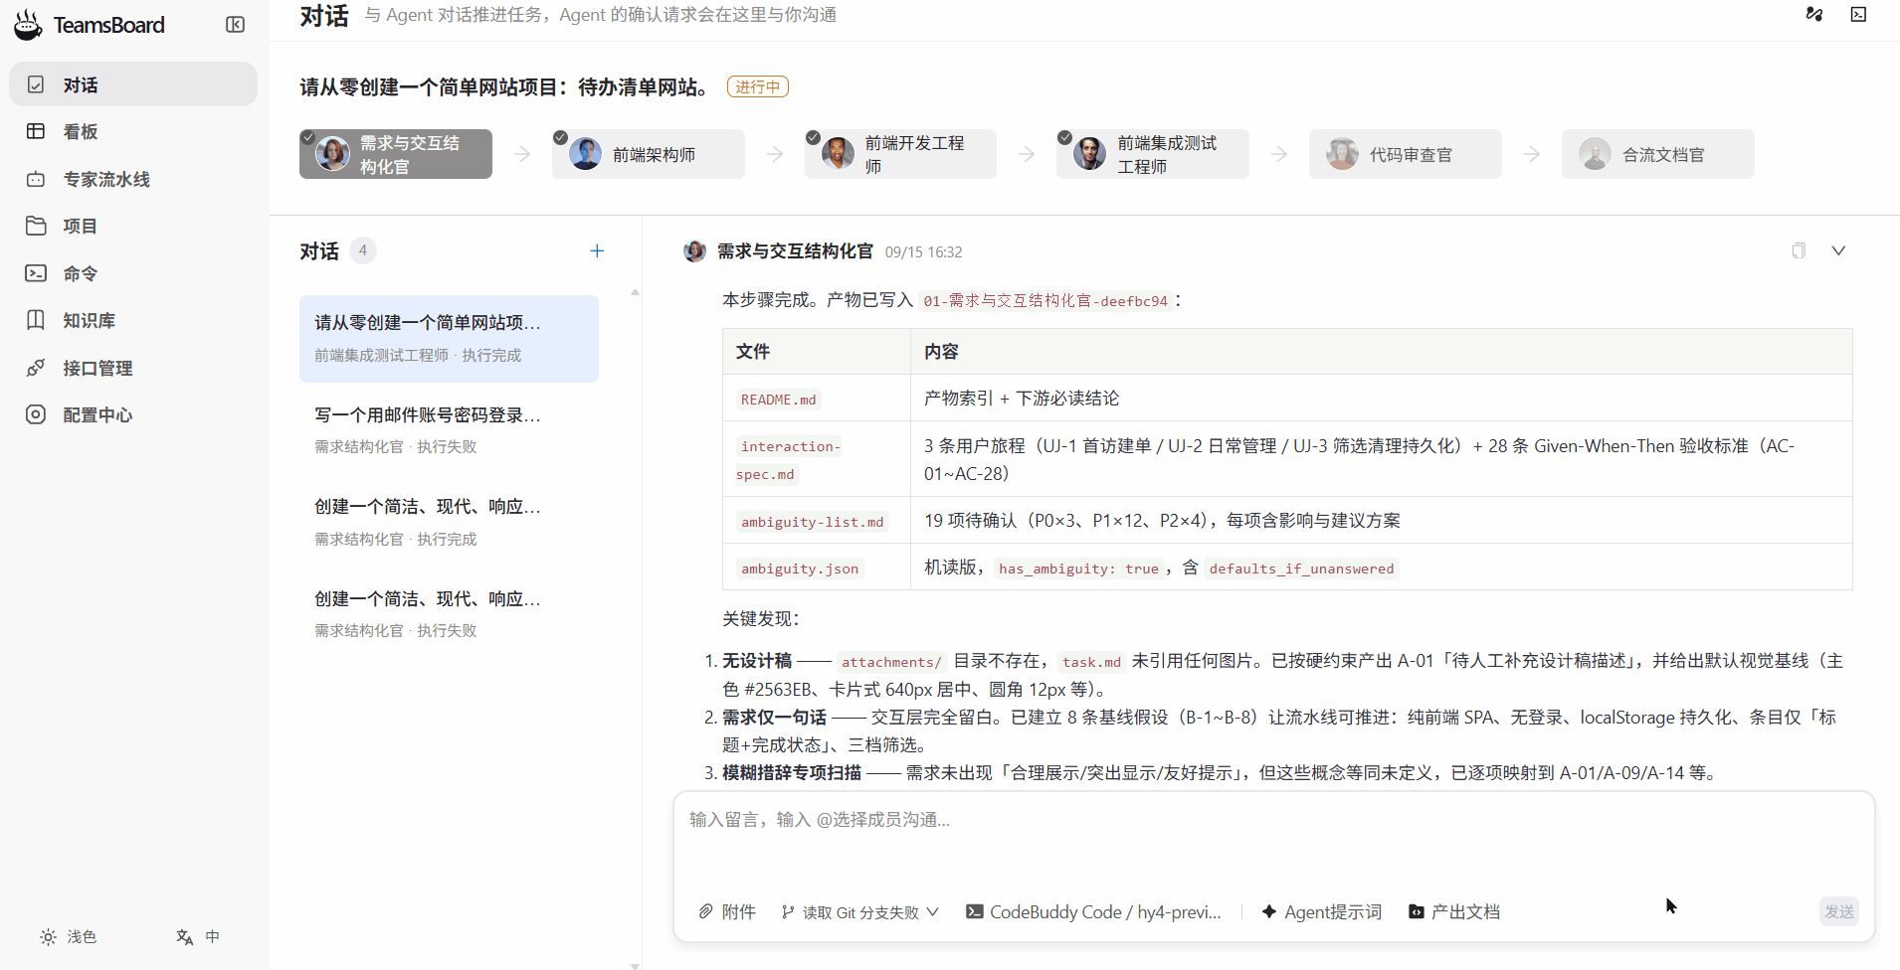Attach a file with the 附件 button

[727, 911]
